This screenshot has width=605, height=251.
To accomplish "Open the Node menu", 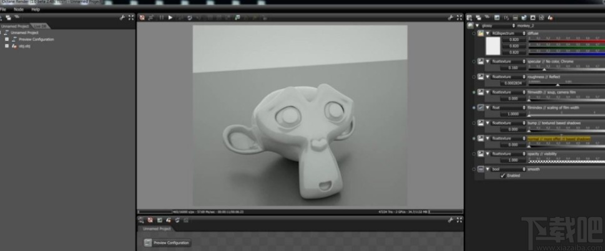I will click(19, 9).
